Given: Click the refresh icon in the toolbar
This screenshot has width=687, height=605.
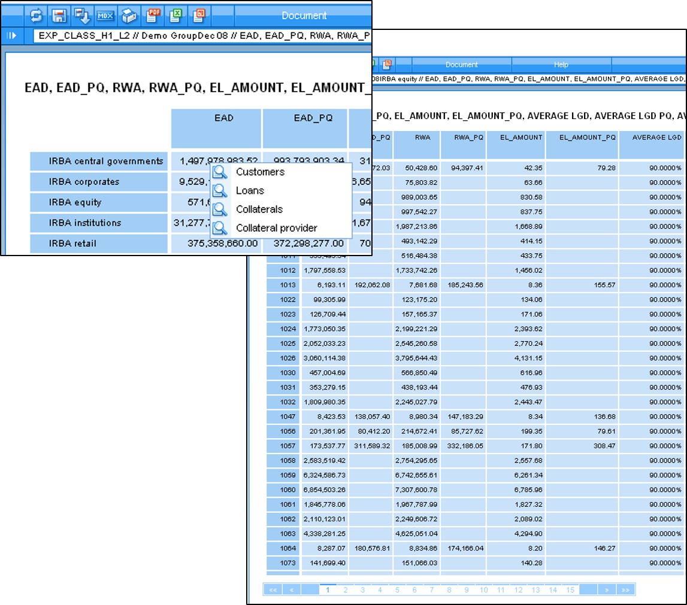Looking at the screenshot, I should click(x=37, y=15).
